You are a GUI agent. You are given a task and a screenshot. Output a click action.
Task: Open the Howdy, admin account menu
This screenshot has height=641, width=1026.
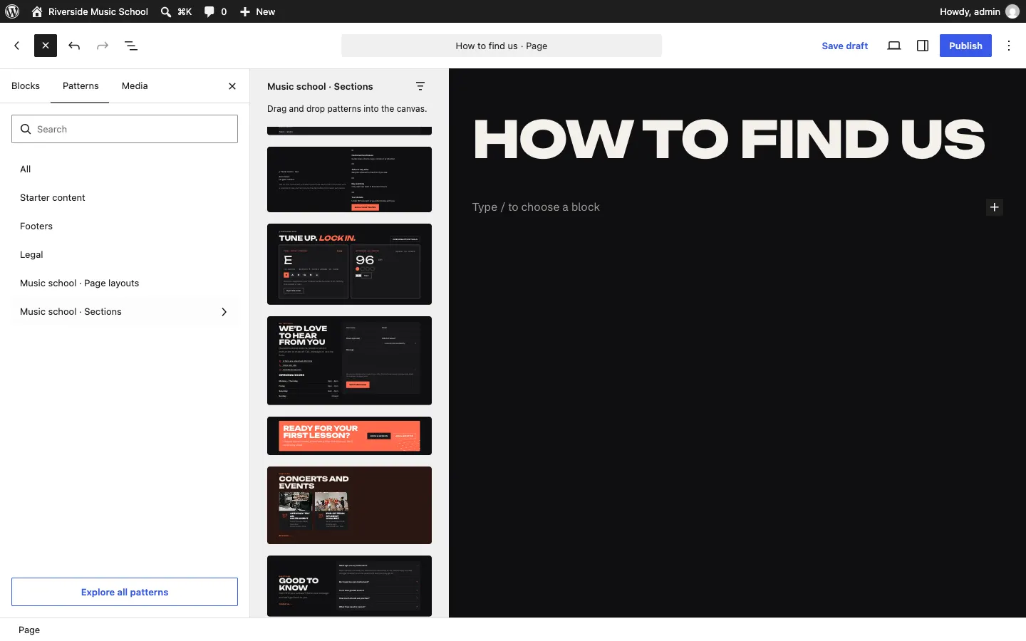point(979,11)
